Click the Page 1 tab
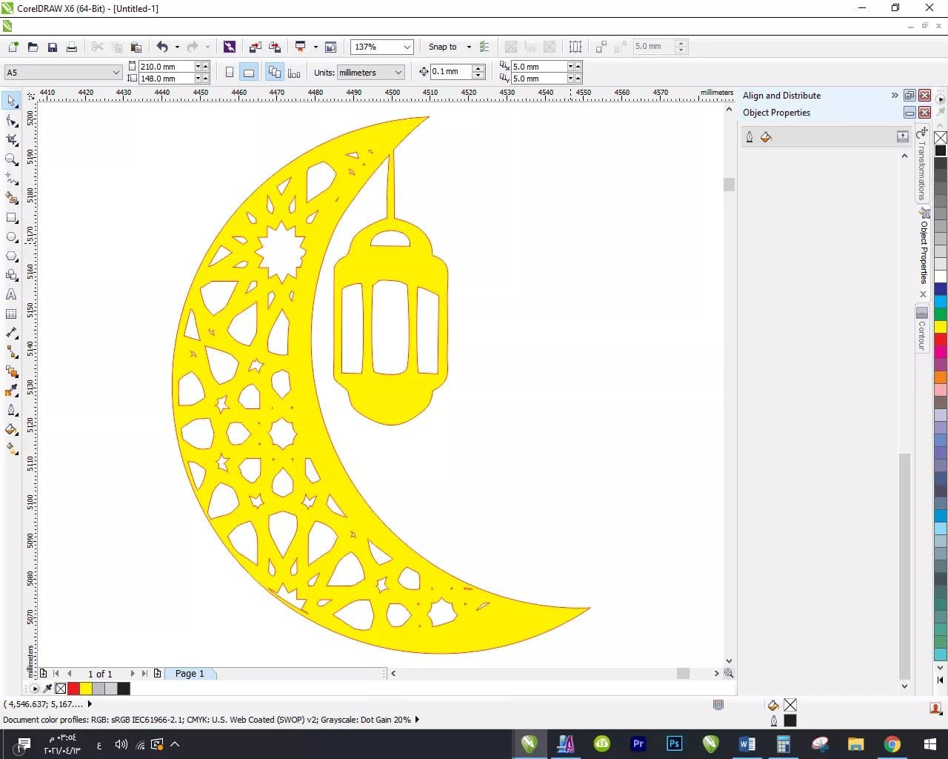The width and height of the screenshot is (948, 759). click(x=190, y=673)
